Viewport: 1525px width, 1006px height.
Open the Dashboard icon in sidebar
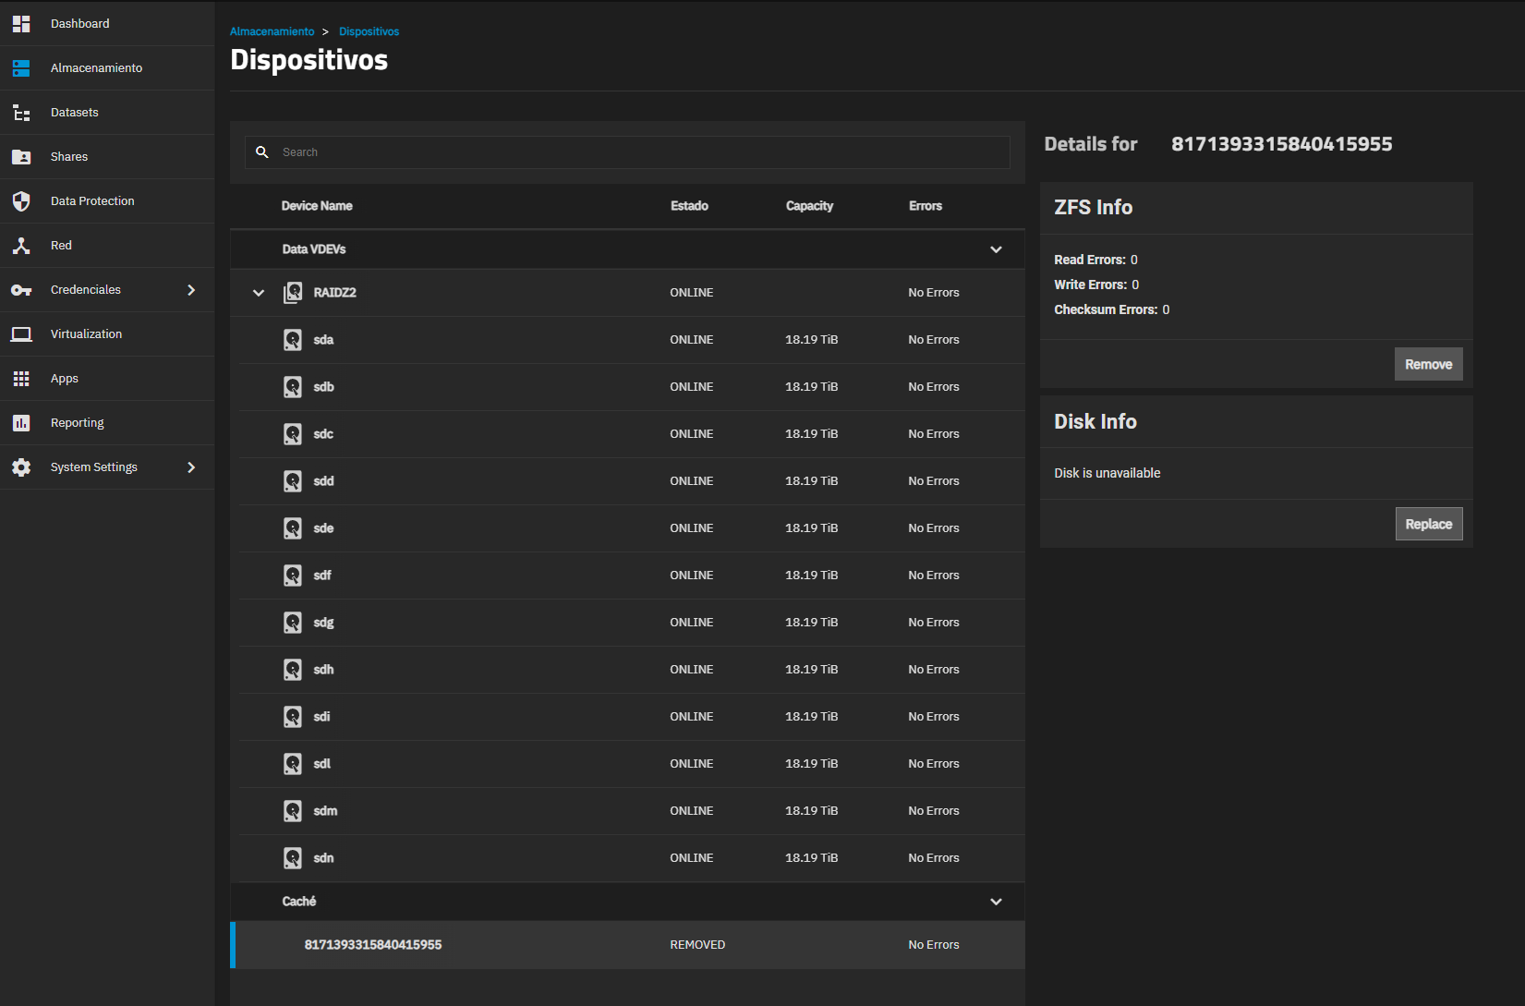pyautogui.click(x=21, y=24)
